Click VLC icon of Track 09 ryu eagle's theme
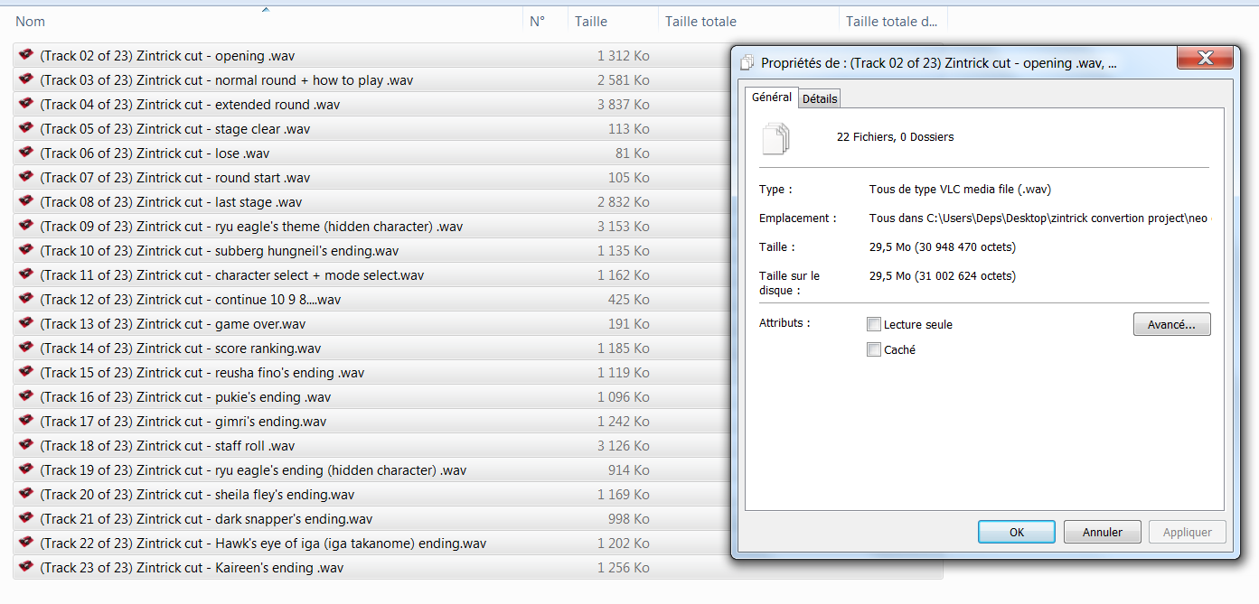The height and width of the screenshot is (604, 1259). (x=26, y=226)
